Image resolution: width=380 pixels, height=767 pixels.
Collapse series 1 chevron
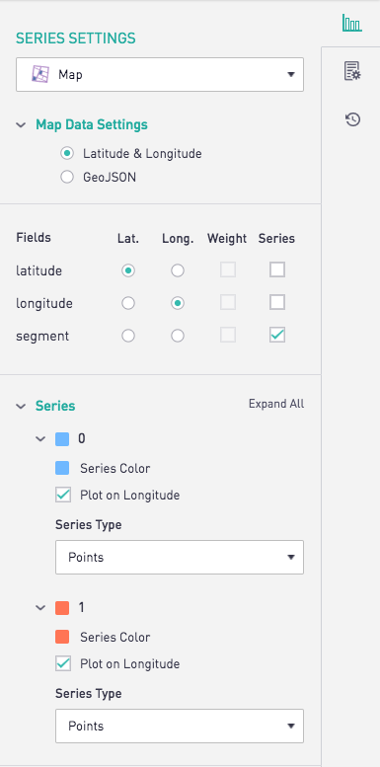(x=40, y=608)
